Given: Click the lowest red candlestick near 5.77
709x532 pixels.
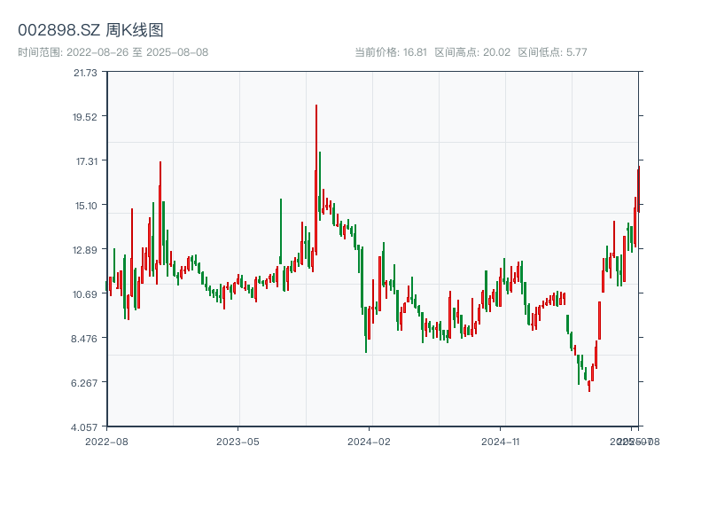Looking at the screenshot, I should point(589,386).
